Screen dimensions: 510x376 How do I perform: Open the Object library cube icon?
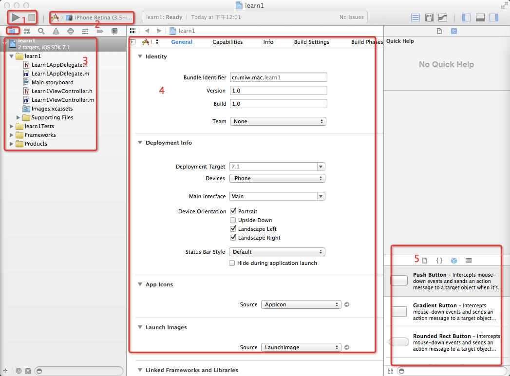[x=453, y=261]
